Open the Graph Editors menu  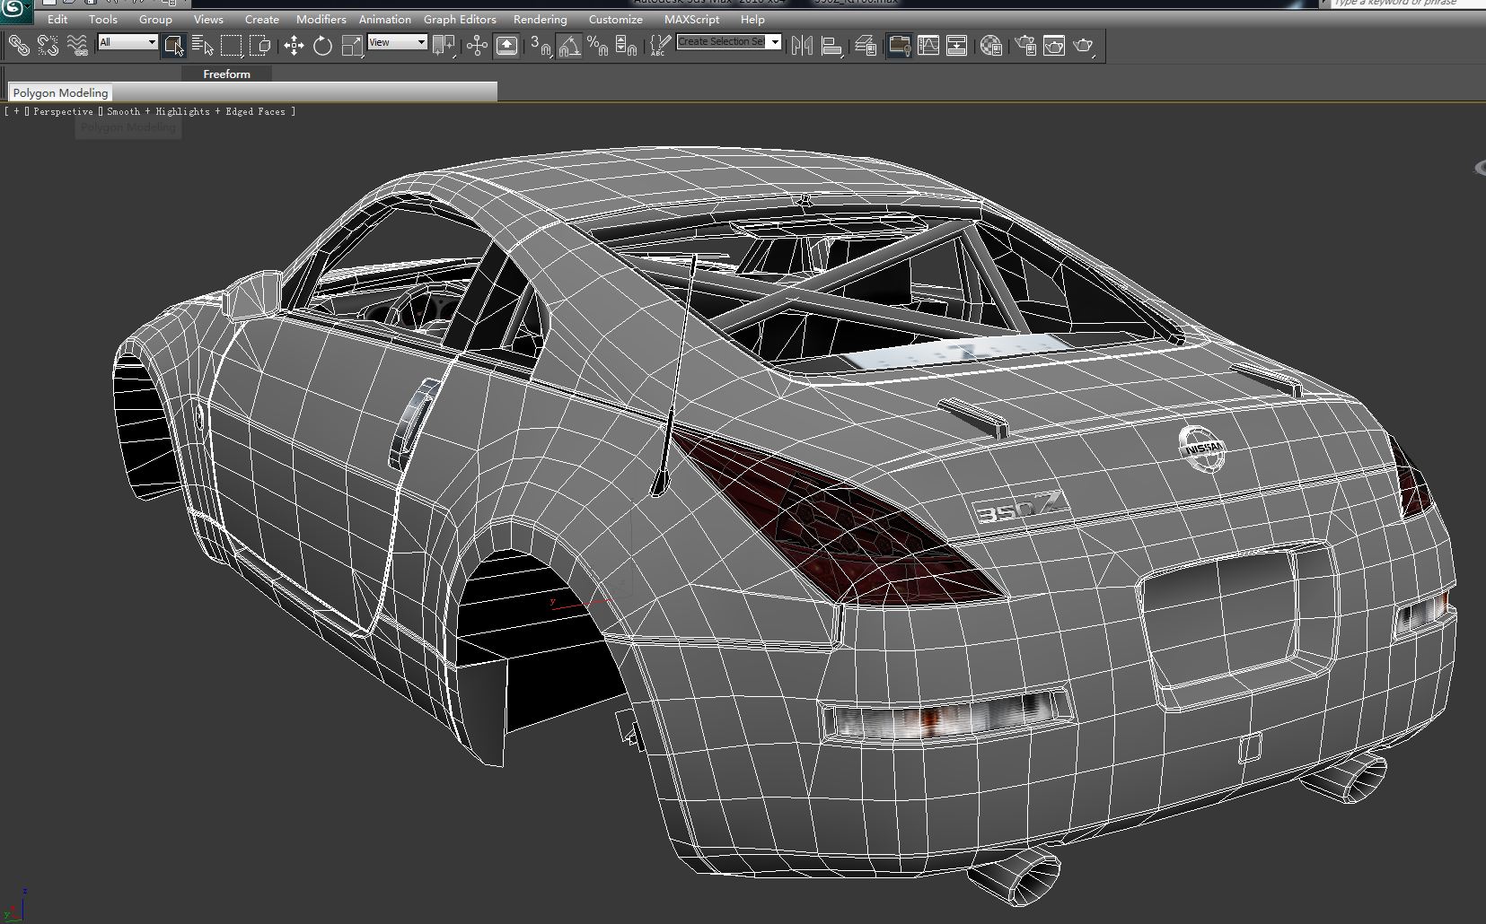460,19
